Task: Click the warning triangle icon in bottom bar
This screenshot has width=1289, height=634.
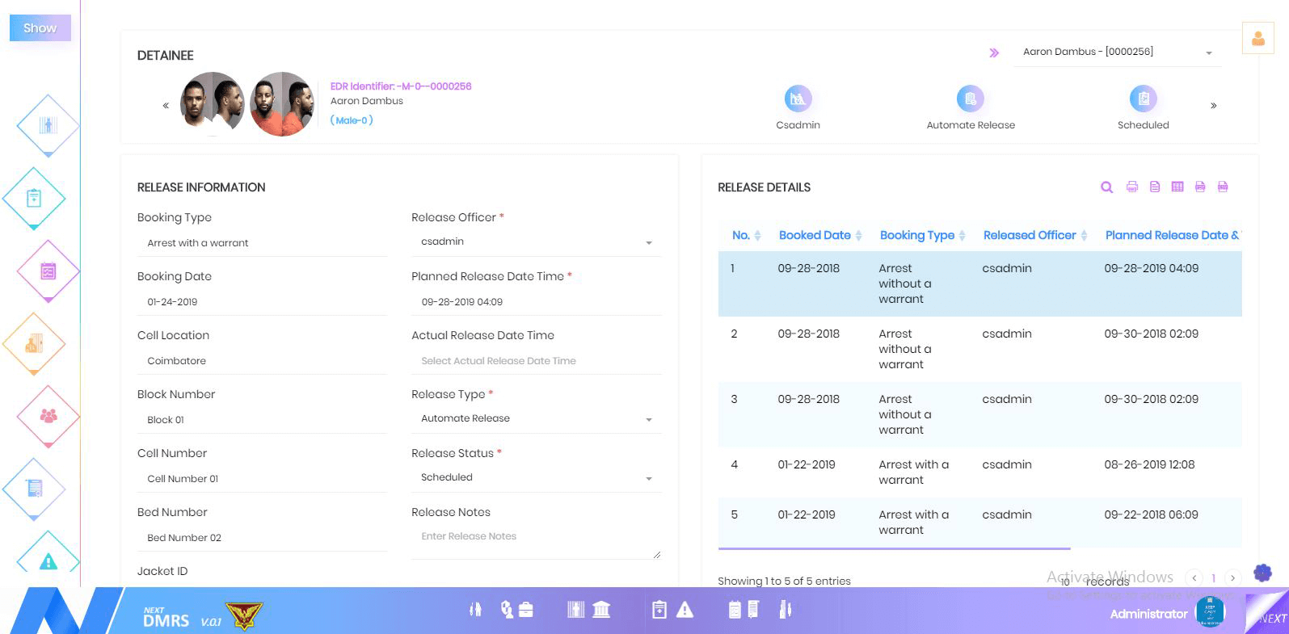Action: click(685, 610)
